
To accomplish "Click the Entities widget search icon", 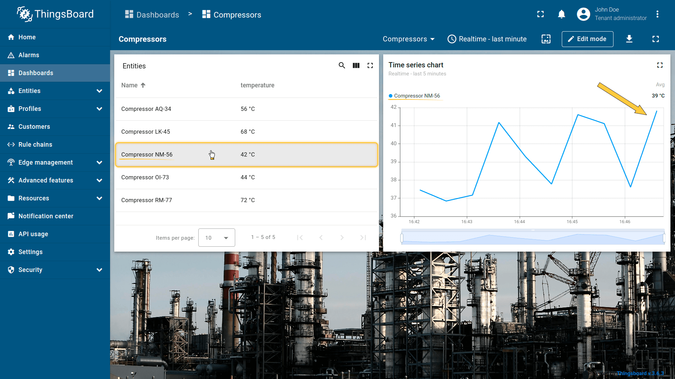I will 342,66.
